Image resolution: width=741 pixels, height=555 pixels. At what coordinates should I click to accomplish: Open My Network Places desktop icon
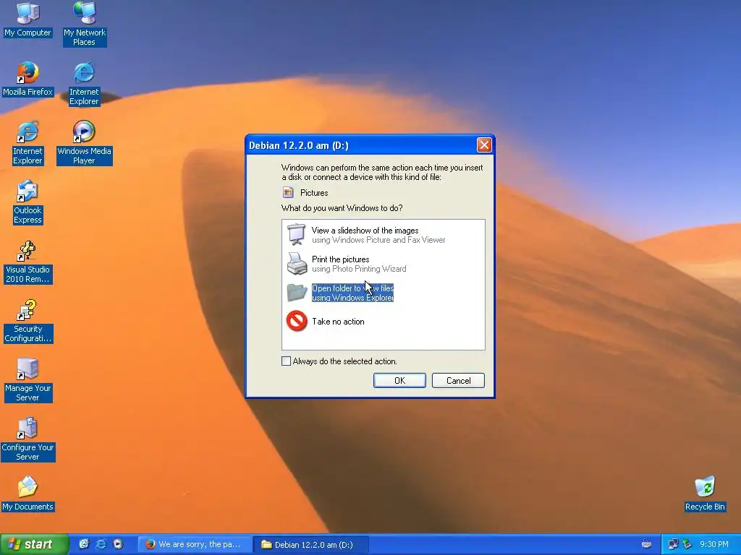(84, 24)
